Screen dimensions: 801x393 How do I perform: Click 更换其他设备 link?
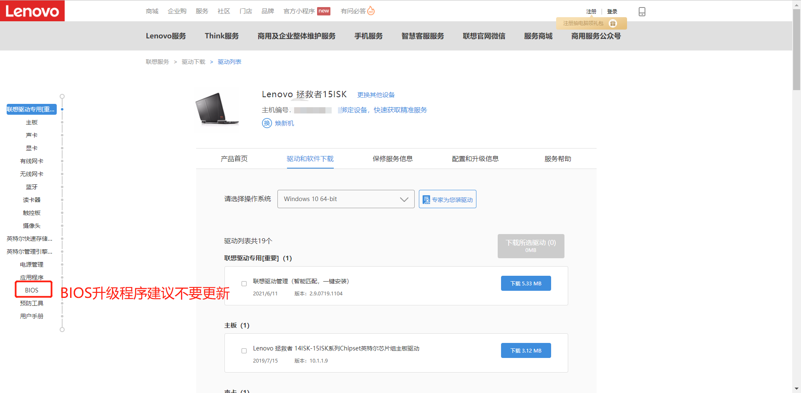point(376,95)
